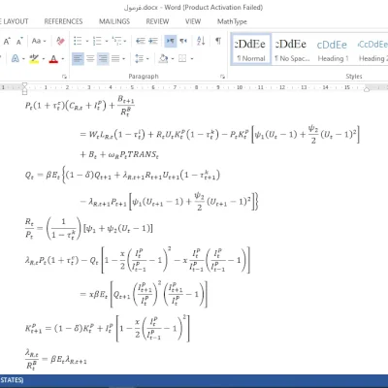
Task: Open the Borders dropdown arrow
Action: coord(192,59)
